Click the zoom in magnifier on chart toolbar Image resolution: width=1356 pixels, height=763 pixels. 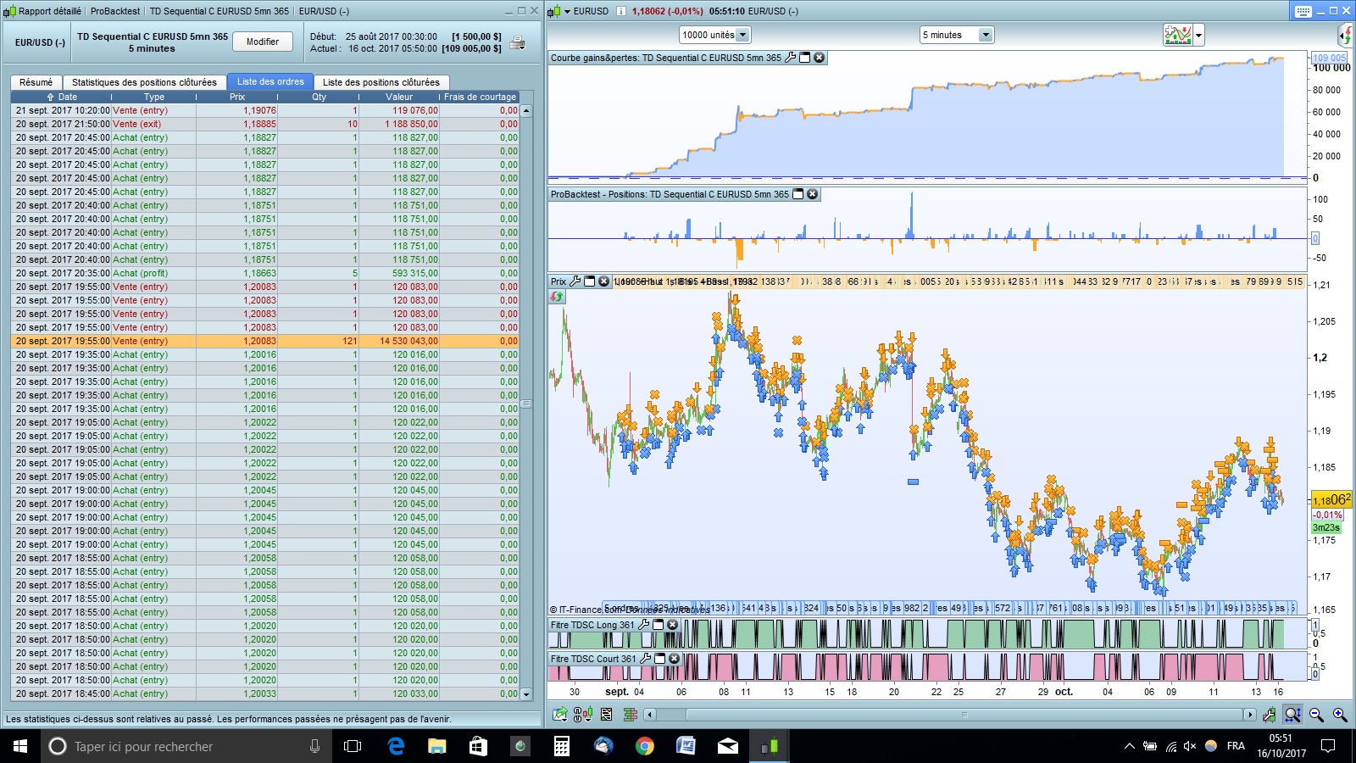(x=1340, y=715)
